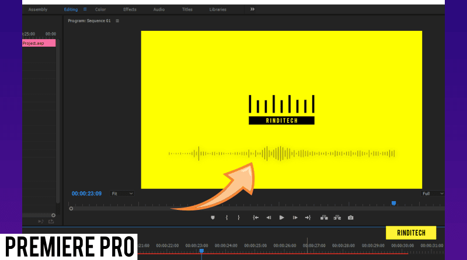Click the program monitor zoom scroll handle
Image resolution: width=467 pixels, height=260 pixels.
tap(71, 209)
